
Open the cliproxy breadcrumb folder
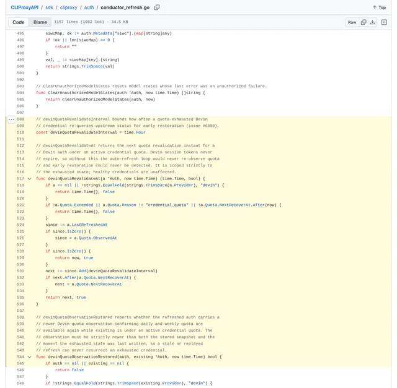69,7
